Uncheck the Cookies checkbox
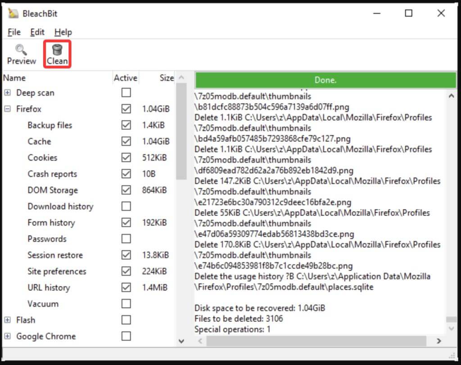Viewport: 461px width, 365px height. point(127,158)
